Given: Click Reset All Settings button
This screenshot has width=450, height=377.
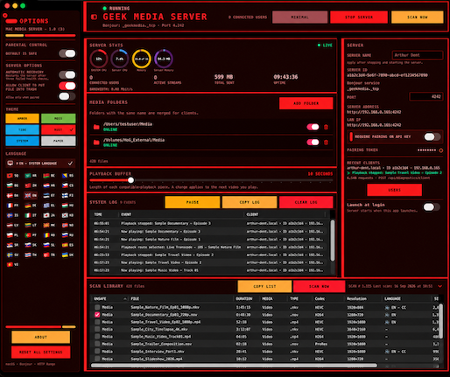Looking at the screenshot, I should (41, 353).
